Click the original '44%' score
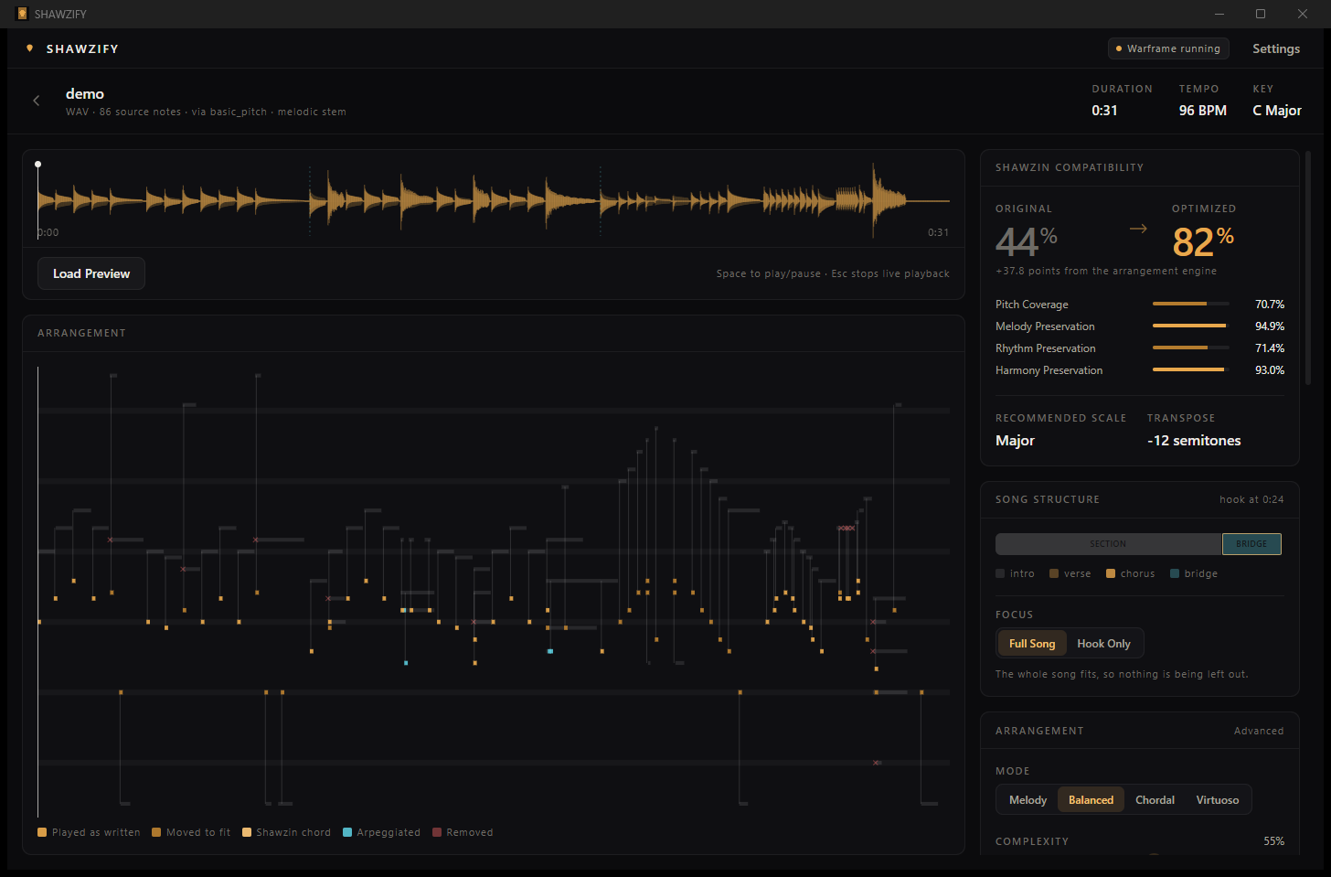The width and height of the screenshot is (1331, 877). coord(1026,241)
